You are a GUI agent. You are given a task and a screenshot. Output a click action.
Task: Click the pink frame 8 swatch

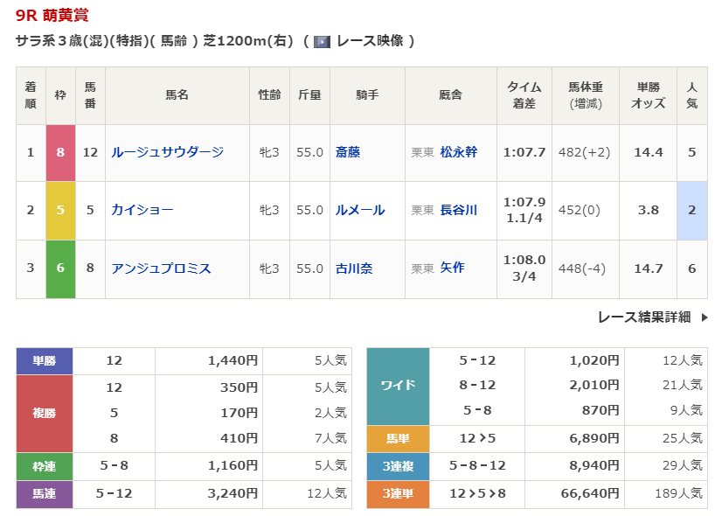point(60,152)
